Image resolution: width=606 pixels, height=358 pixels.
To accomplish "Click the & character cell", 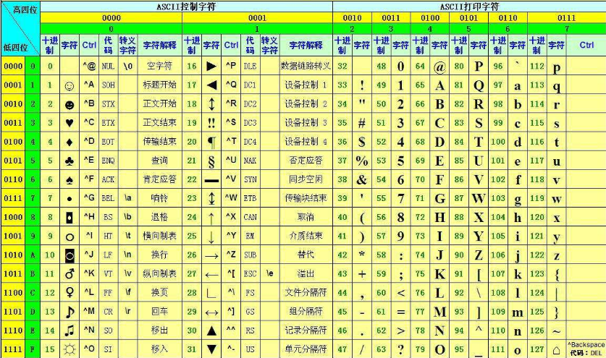I will (362, 179).
